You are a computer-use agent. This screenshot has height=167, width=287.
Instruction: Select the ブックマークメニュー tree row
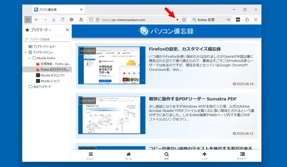[x=47, y=52]
